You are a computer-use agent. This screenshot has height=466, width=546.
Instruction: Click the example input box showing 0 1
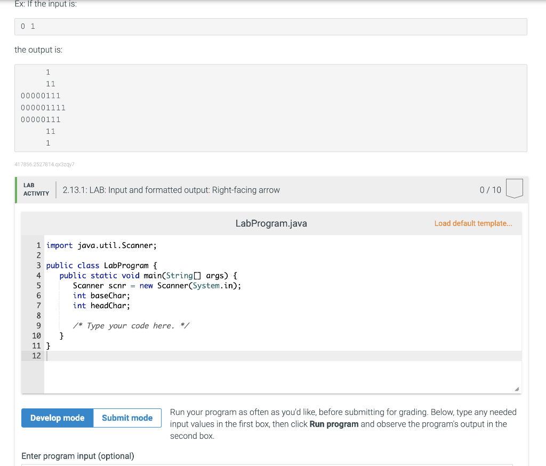point(270,26)
